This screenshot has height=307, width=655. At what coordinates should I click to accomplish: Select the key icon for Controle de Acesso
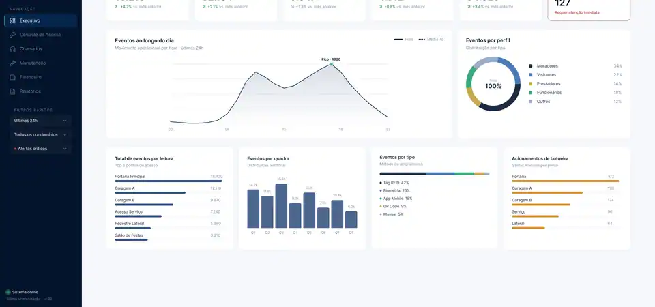12,35
